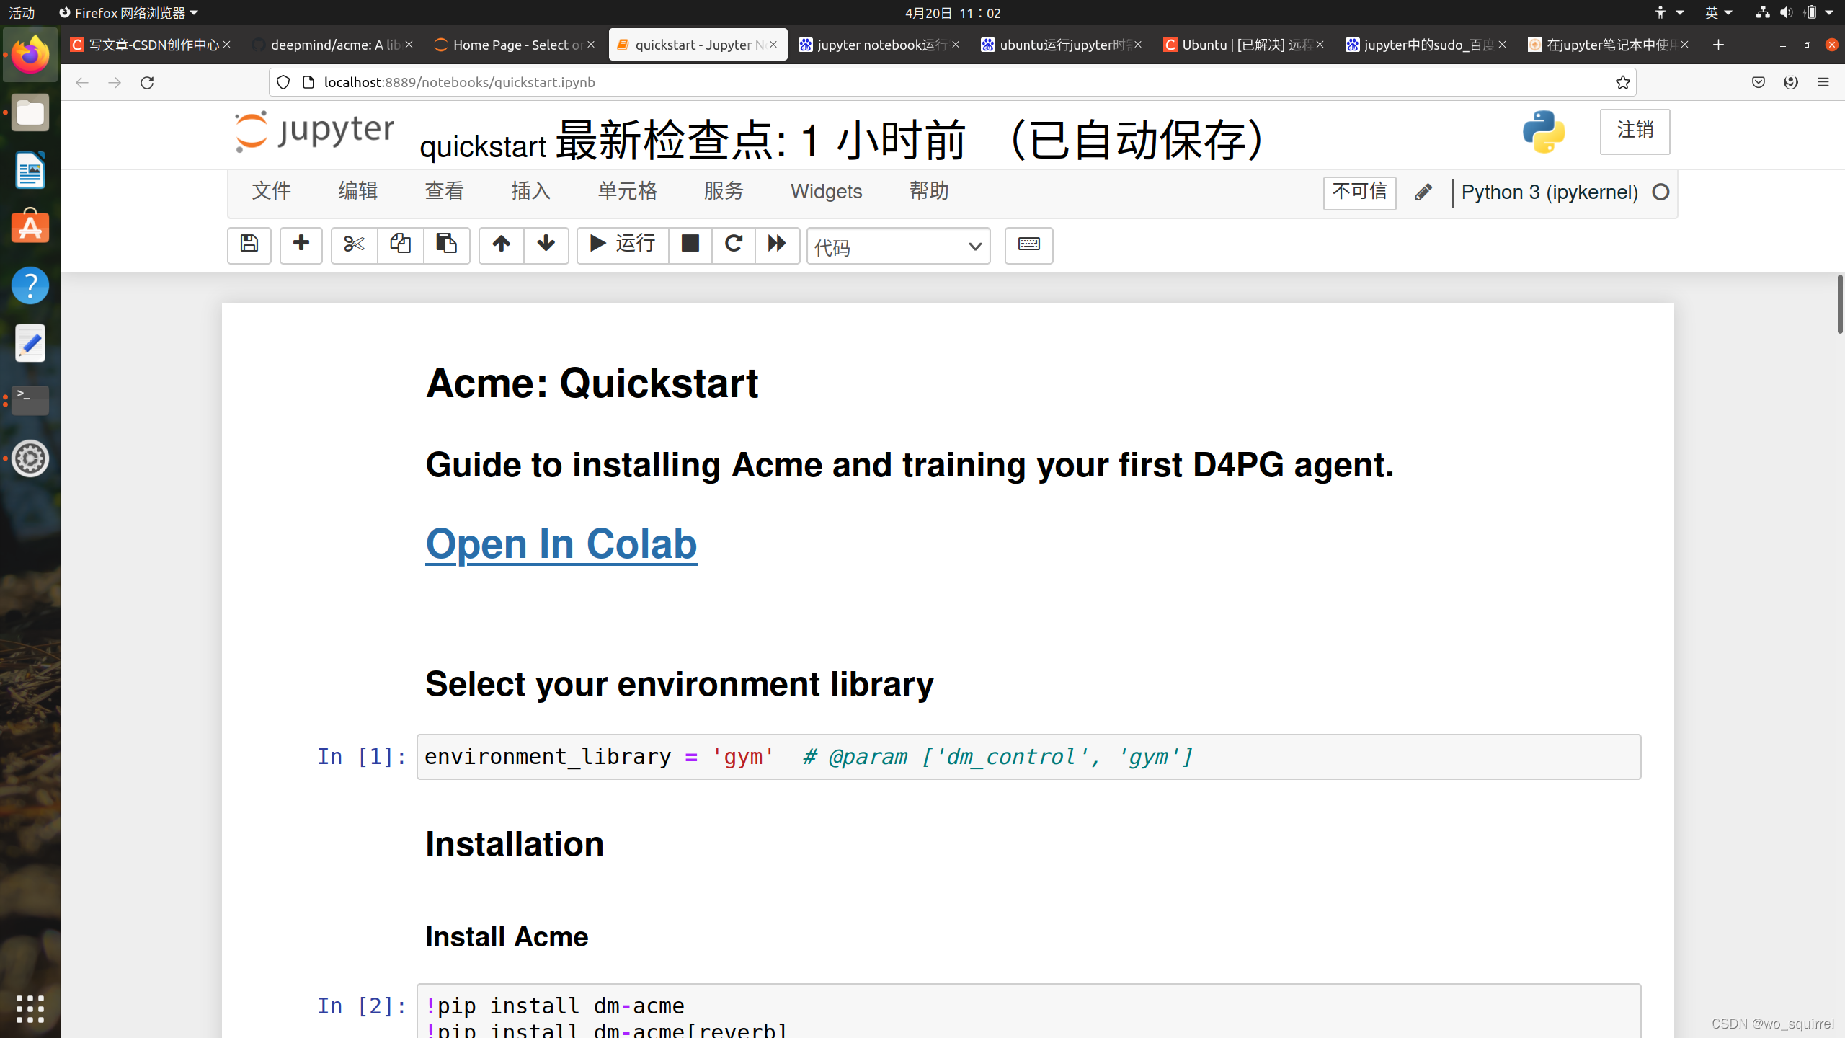Run the cell with 运行 button
The image size is (1845, 1038).
pyautogui.click(x=623, y=245)
